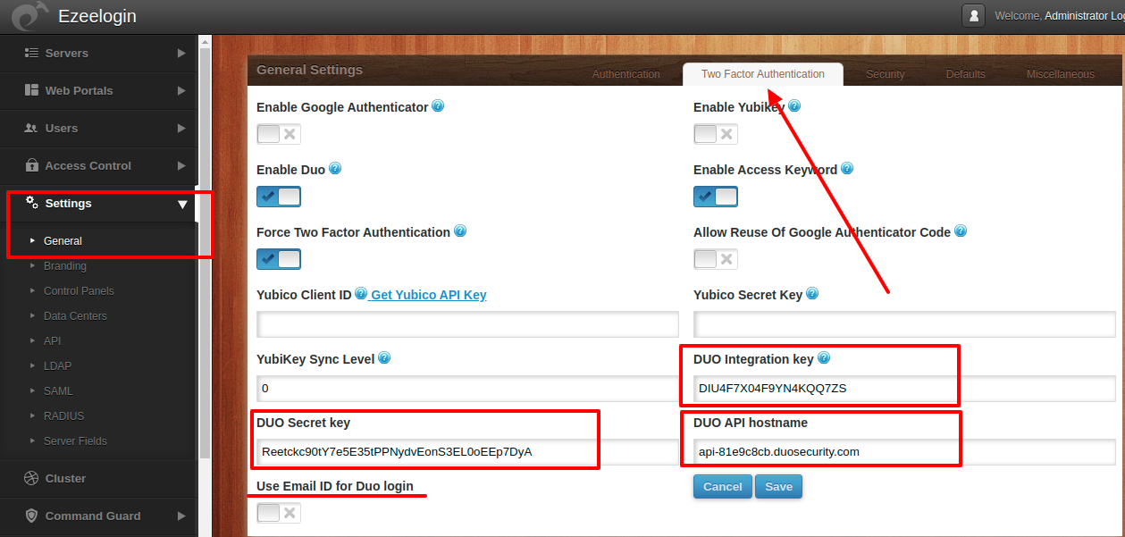Image resolution: width=1125 pixels, height=537 pixels.
Task: Switch to the Security tab
Action: (x=886, y=74)
